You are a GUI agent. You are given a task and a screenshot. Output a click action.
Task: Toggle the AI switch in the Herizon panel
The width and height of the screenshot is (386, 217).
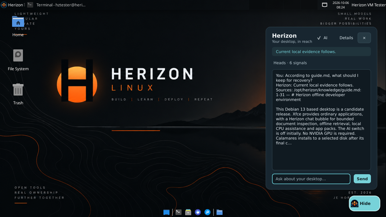point(322,38)
